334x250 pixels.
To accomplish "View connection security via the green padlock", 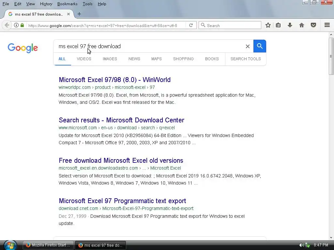I will tap(22, 25).
